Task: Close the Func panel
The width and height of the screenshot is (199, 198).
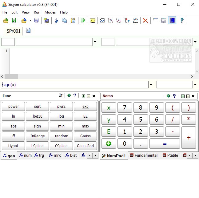Action: 94,96
